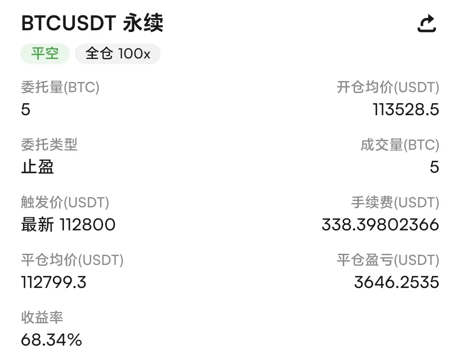Click the 止盈 order type value

click(37, 167)
